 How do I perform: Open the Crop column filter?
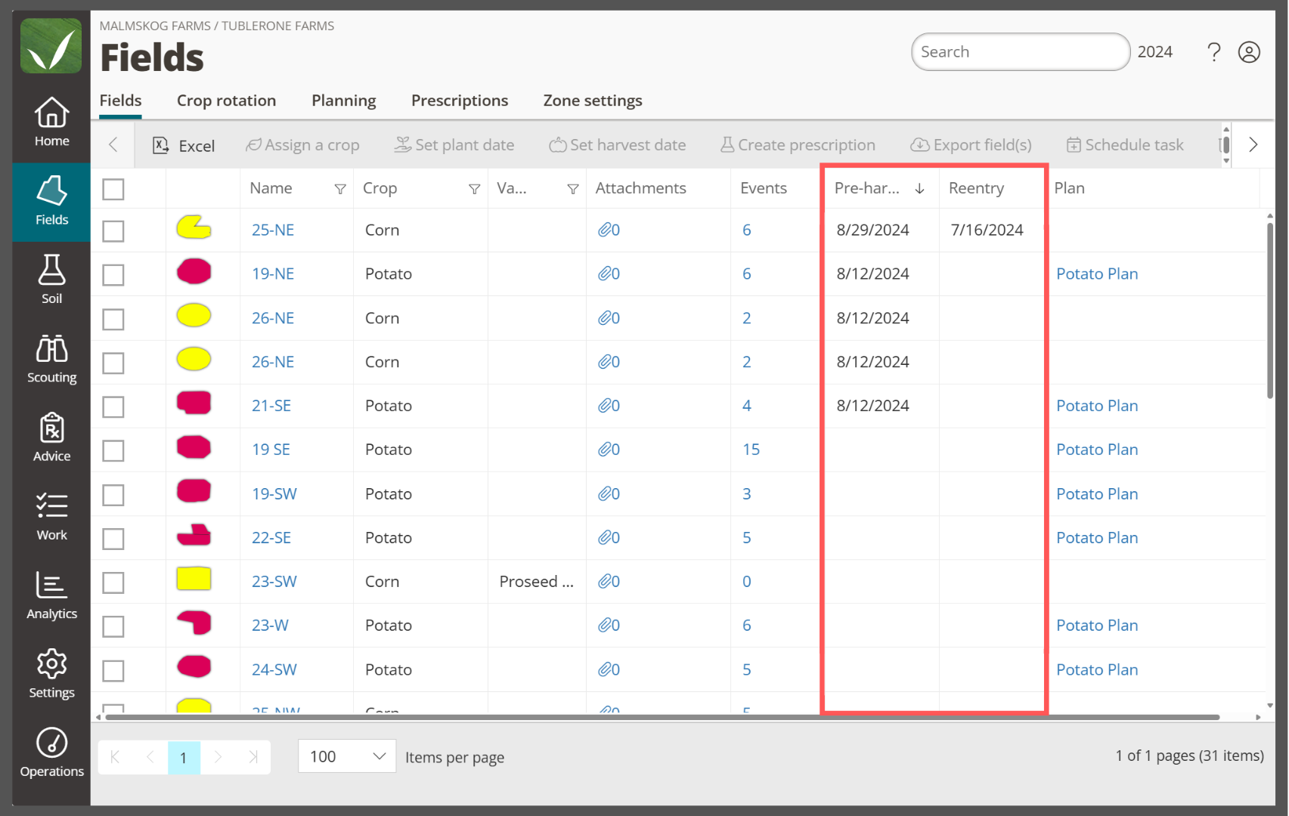click(x=474, y=189)
